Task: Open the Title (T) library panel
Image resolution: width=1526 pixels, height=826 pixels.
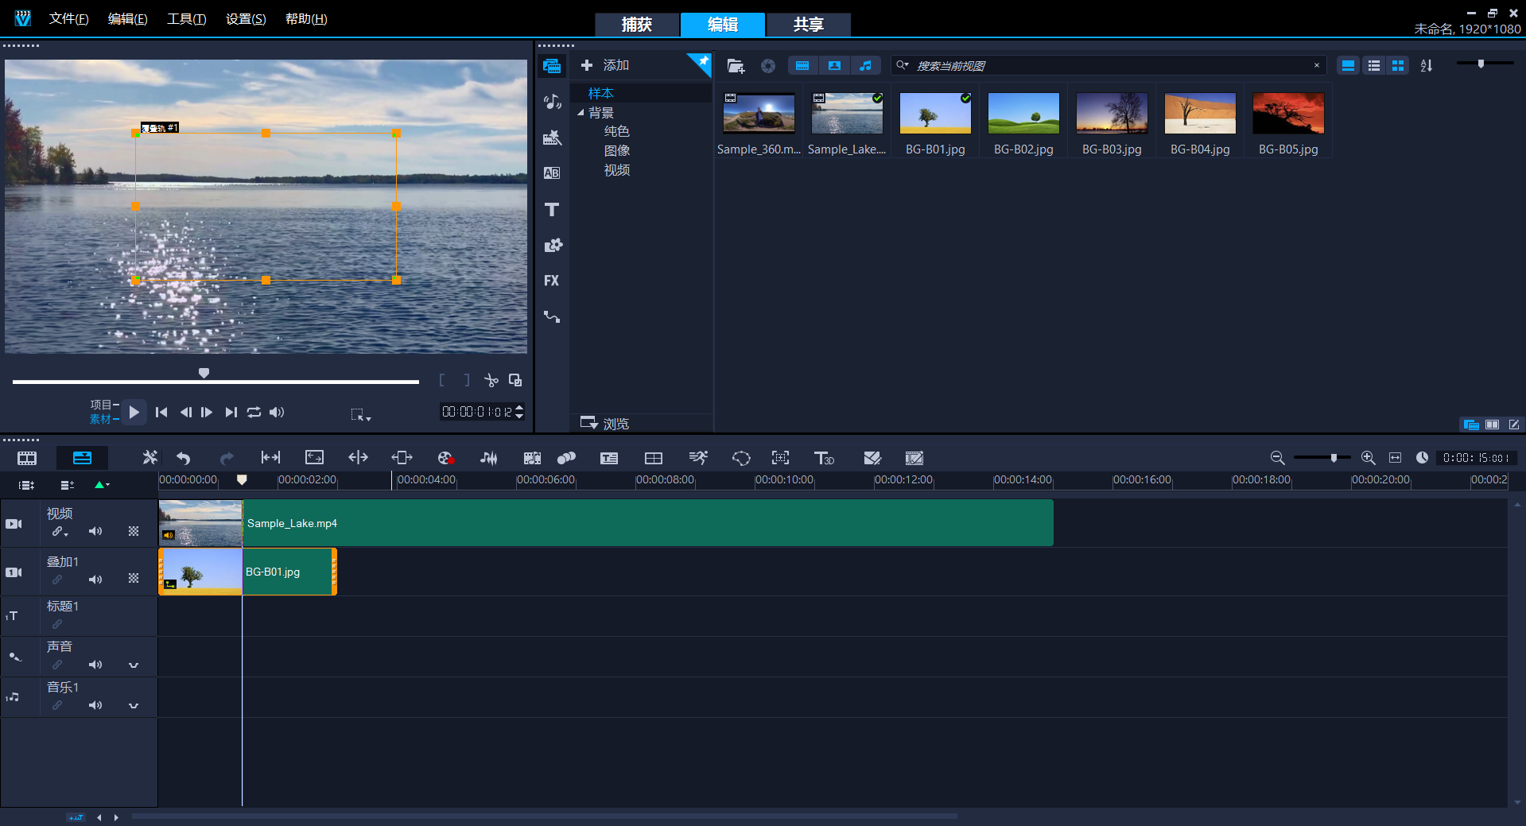Action: (x=552, y=210)
